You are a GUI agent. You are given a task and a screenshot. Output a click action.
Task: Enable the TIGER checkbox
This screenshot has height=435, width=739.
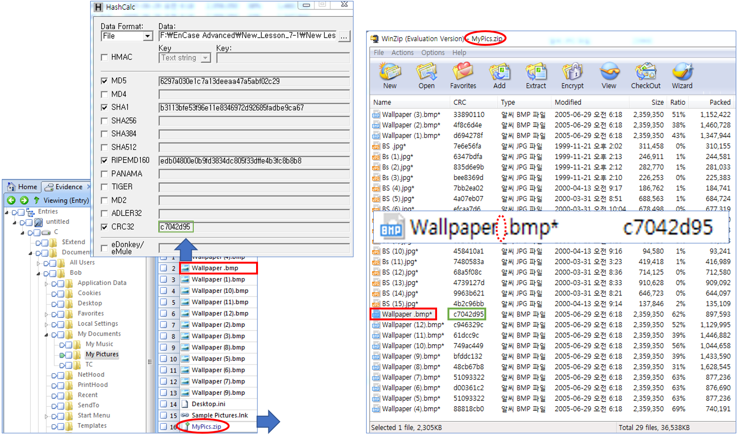[x=104, y=187]
